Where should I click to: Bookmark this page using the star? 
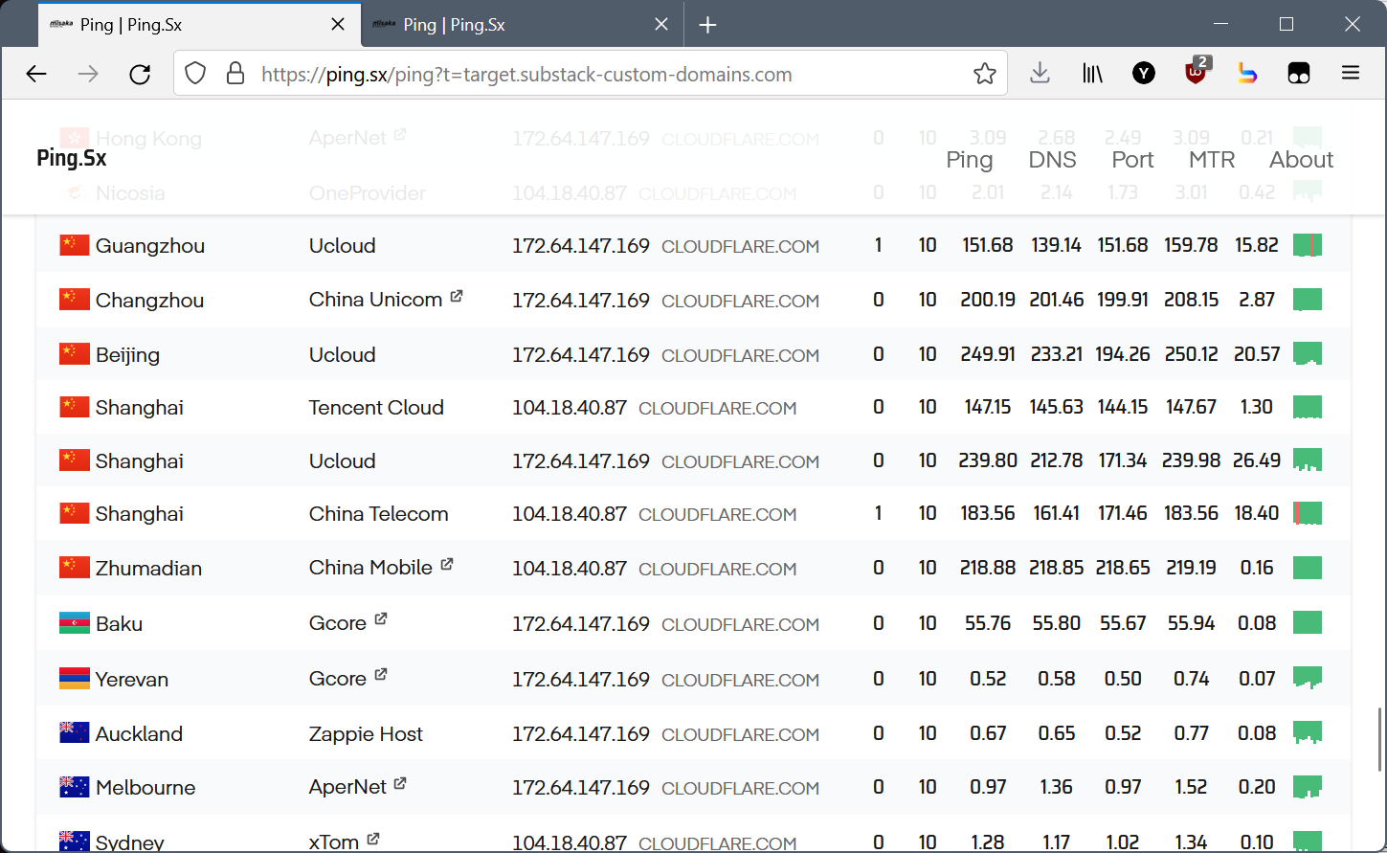tap(985, 73)
